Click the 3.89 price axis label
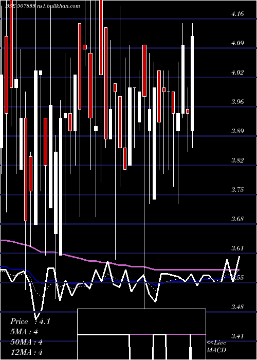Image resolution: width=257 pixels, height=360 pixels. [x=237, y=131]
